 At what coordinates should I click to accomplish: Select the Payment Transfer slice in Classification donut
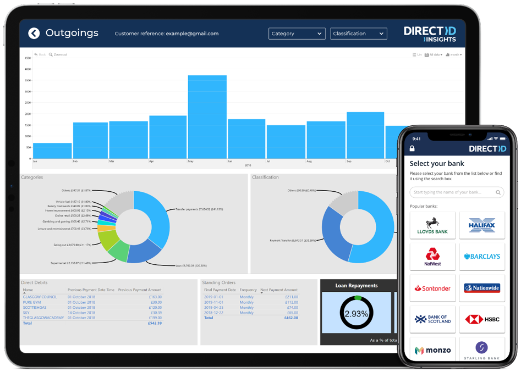(x=336, y=236)
